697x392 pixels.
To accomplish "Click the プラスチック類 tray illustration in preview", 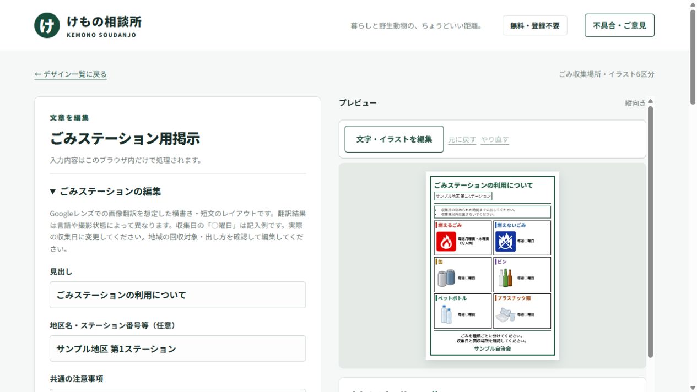I will click(x=505, y=315).
